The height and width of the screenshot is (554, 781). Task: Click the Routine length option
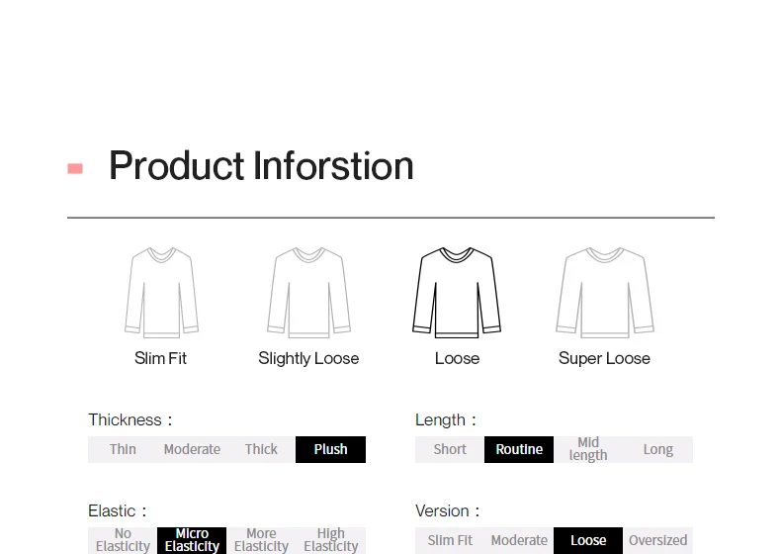coord(519,449)
